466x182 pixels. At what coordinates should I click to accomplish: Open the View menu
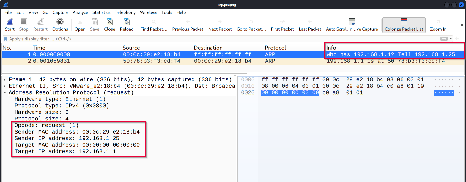[x=33, y=12]
